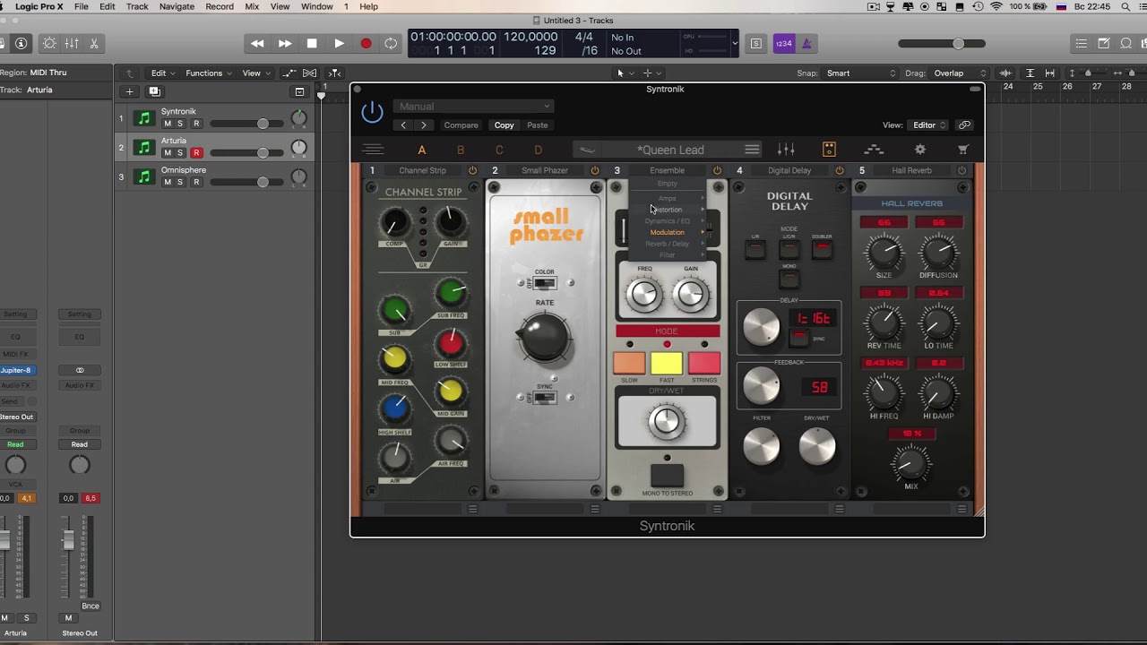Open the Syntronik arpeggiator steps view

(874, 150)
